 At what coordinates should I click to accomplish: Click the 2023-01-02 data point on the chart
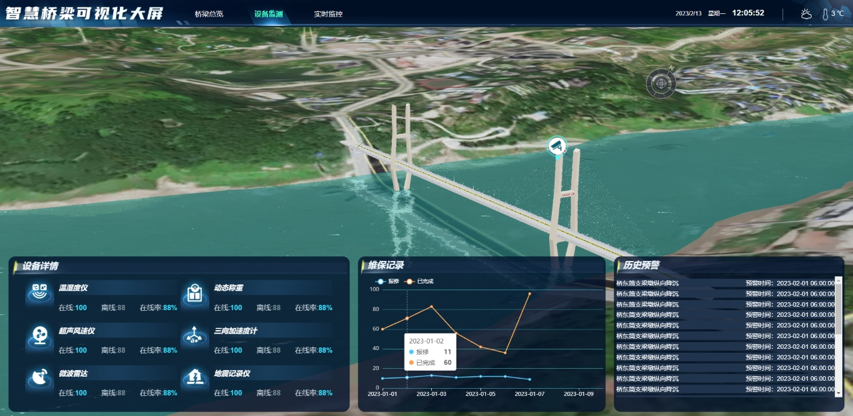(407, 318)
